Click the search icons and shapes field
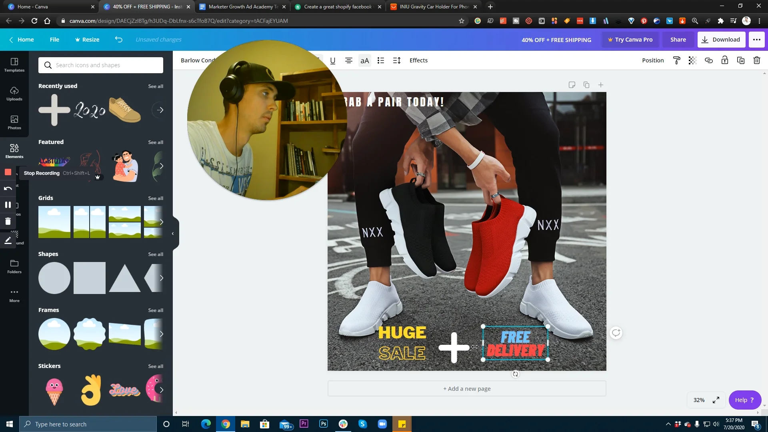768x432 pixels. pos(101,65)
